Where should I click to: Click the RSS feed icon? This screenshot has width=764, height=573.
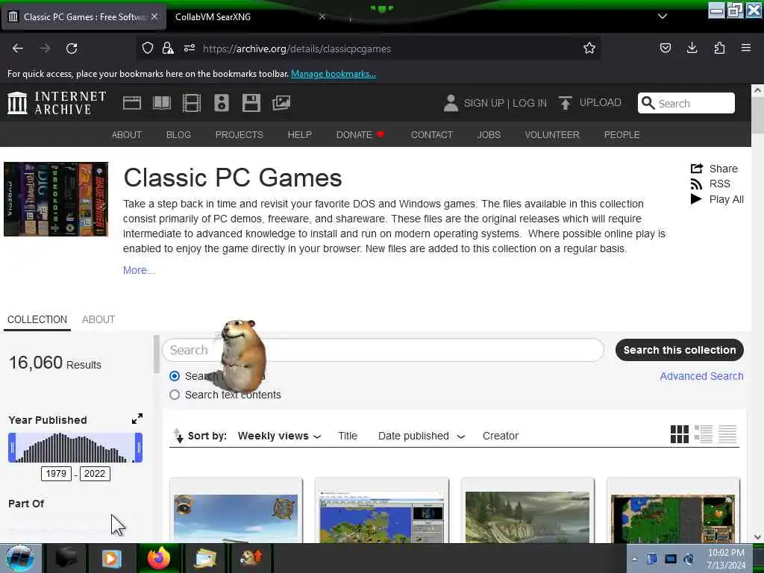point(696,184)
